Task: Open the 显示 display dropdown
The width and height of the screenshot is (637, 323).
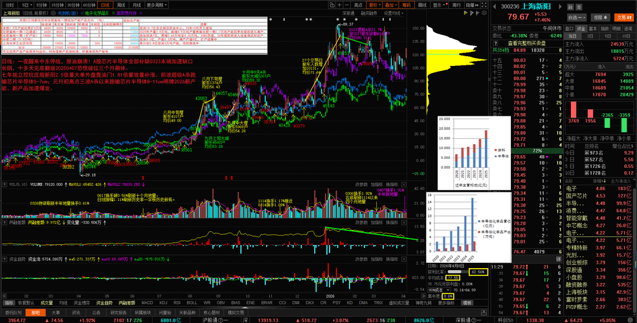Action: pyautogui.click(x=439, y=5)
